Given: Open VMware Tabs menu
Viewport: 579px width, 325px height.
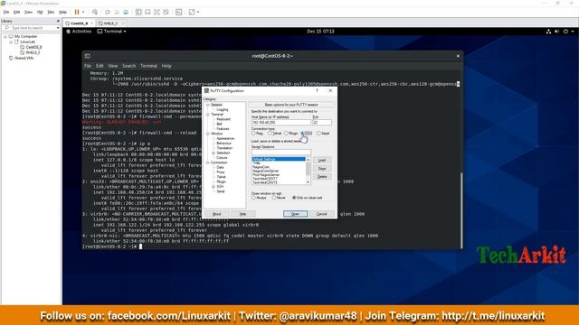Looking at the screenshot, I should 51,12.
